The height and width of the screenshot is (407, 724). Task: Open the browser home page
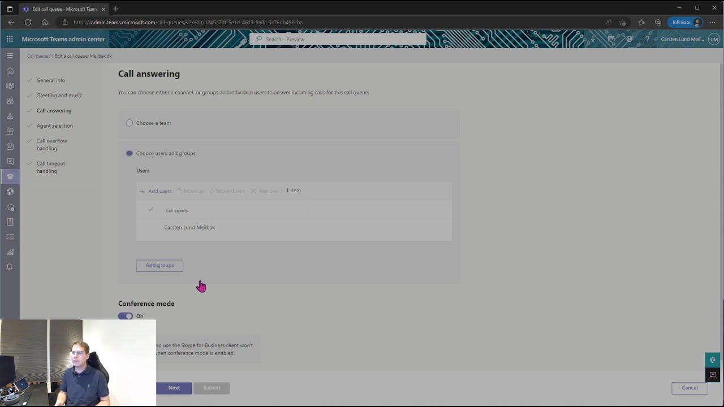[x=45, y=23]
